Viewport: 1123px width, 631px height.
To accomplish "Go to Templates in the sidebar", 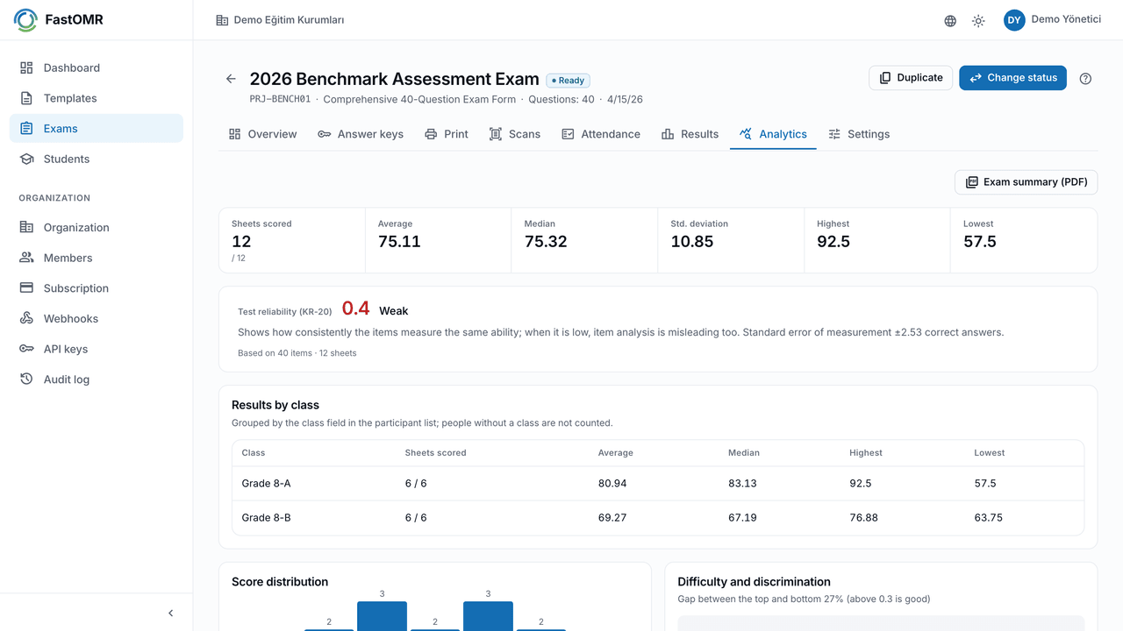I will coord(97,98).
